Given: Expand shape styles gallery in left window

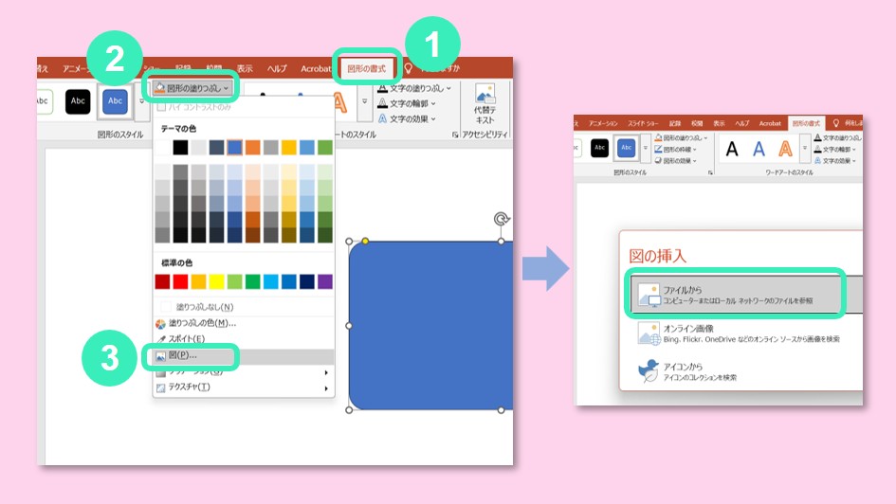Looking at the screenshot, I should click(x=141, y=101).
